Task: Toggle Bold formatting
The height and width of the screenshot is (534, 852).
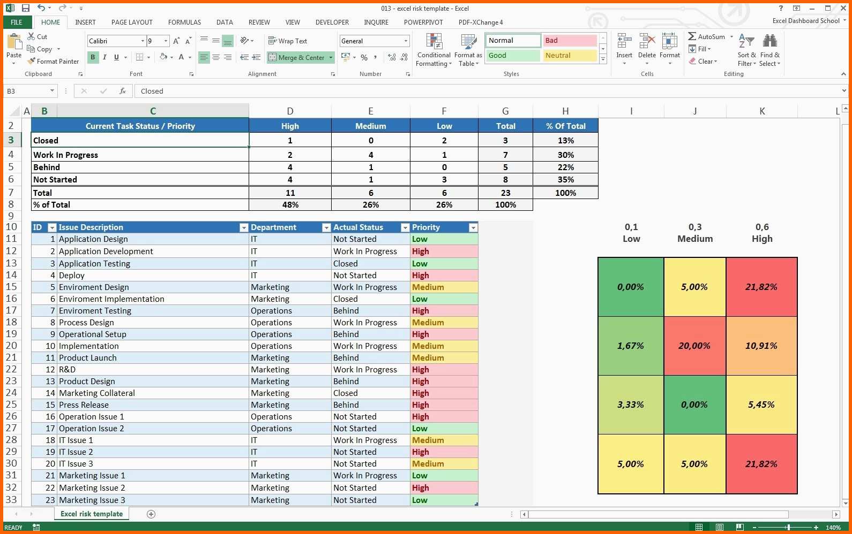Action: click(x=93, y=57)
